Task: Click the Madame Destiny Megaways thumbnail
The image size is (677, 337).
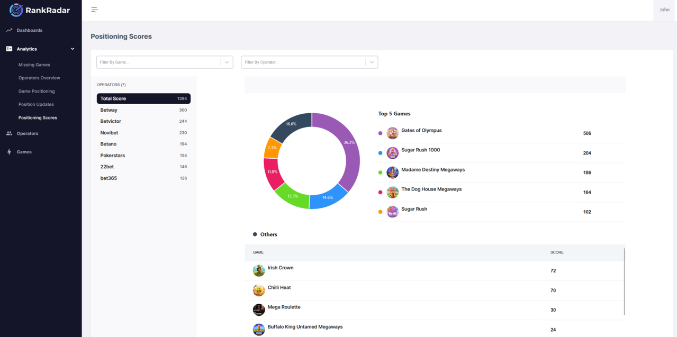Action: click(392, 172)
